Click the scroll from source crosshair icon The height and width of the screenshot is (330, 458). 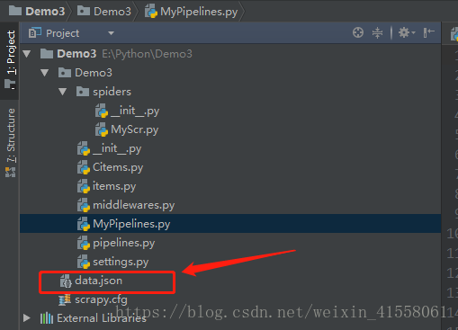(358, 32)
